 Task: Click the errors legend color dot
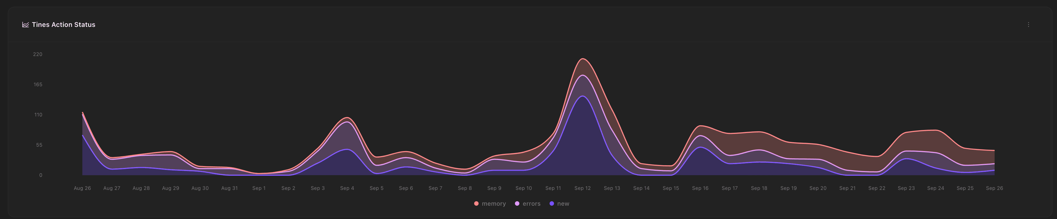(x=517, y=204)
